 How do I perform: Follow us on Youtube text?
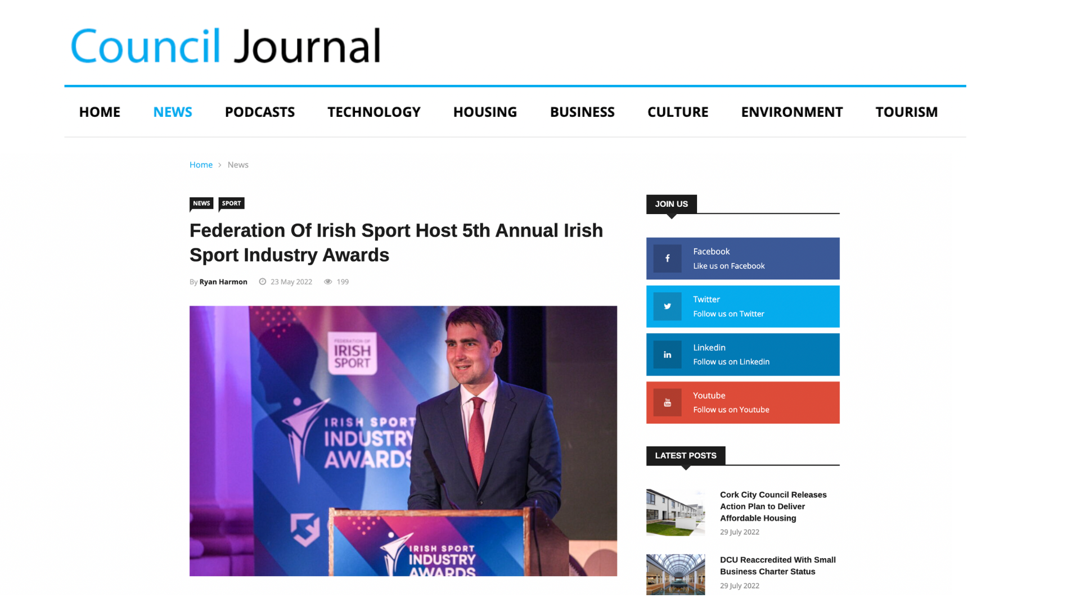(731, 410)
